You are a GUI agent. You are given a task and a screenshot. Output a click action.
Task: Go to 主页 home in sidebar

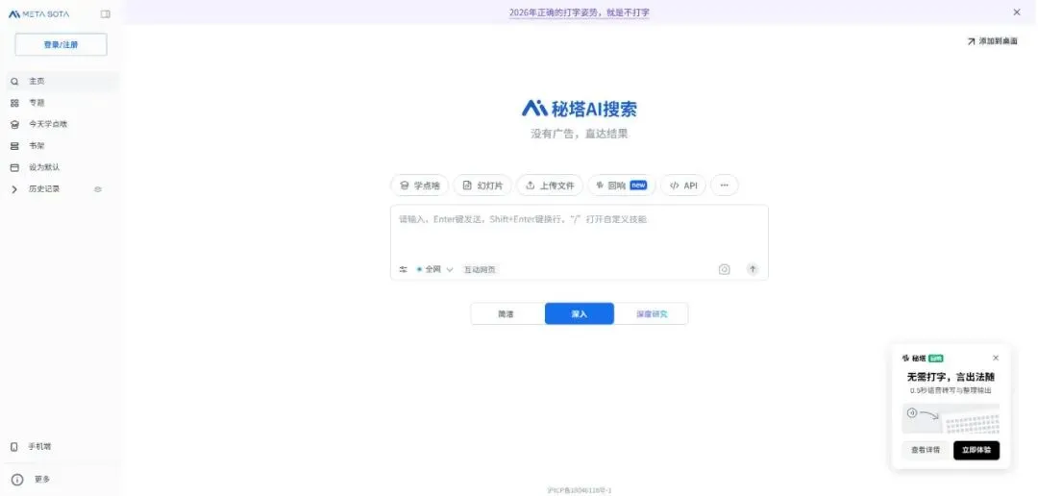pos(61,81)
